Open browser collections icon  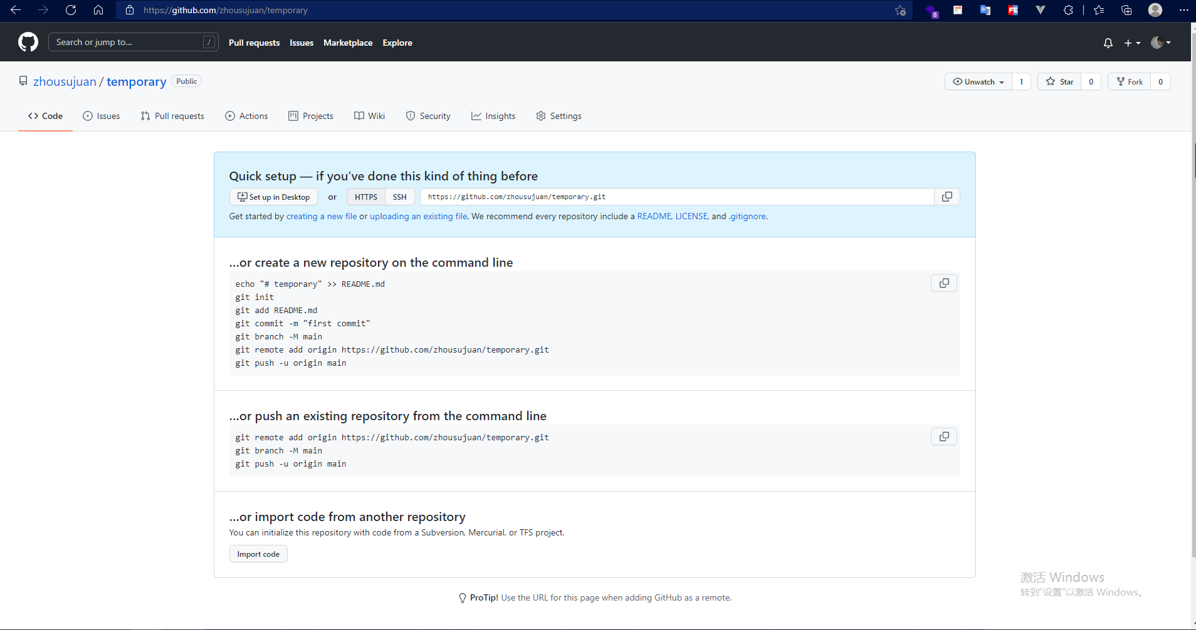1126,10
